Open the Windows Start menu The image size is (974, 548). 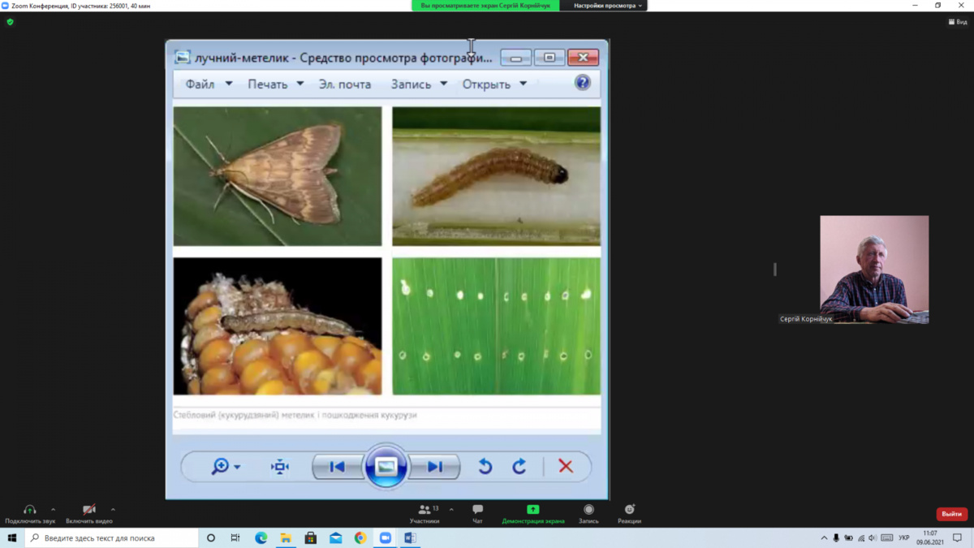12,537
